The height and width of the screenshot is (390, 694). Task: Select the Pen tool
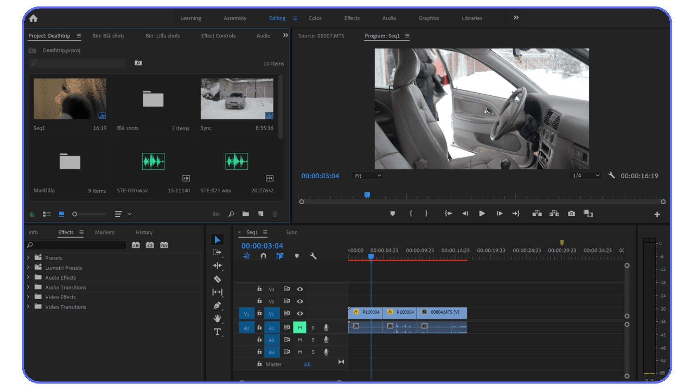click(217, 305)
